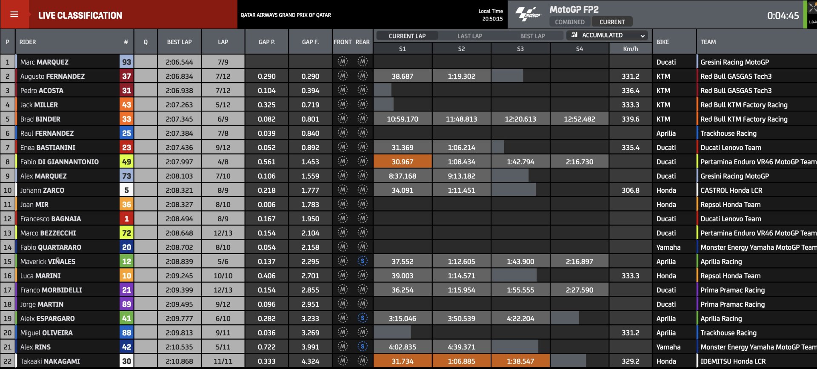Select the BEST LAP tab
The image size is (817, 369).
532,36
